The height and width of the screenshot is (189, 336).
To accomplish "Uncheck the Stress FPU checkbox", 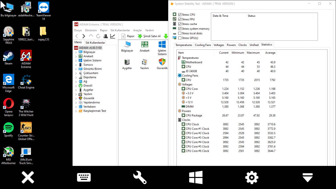I will pos(180,19).
